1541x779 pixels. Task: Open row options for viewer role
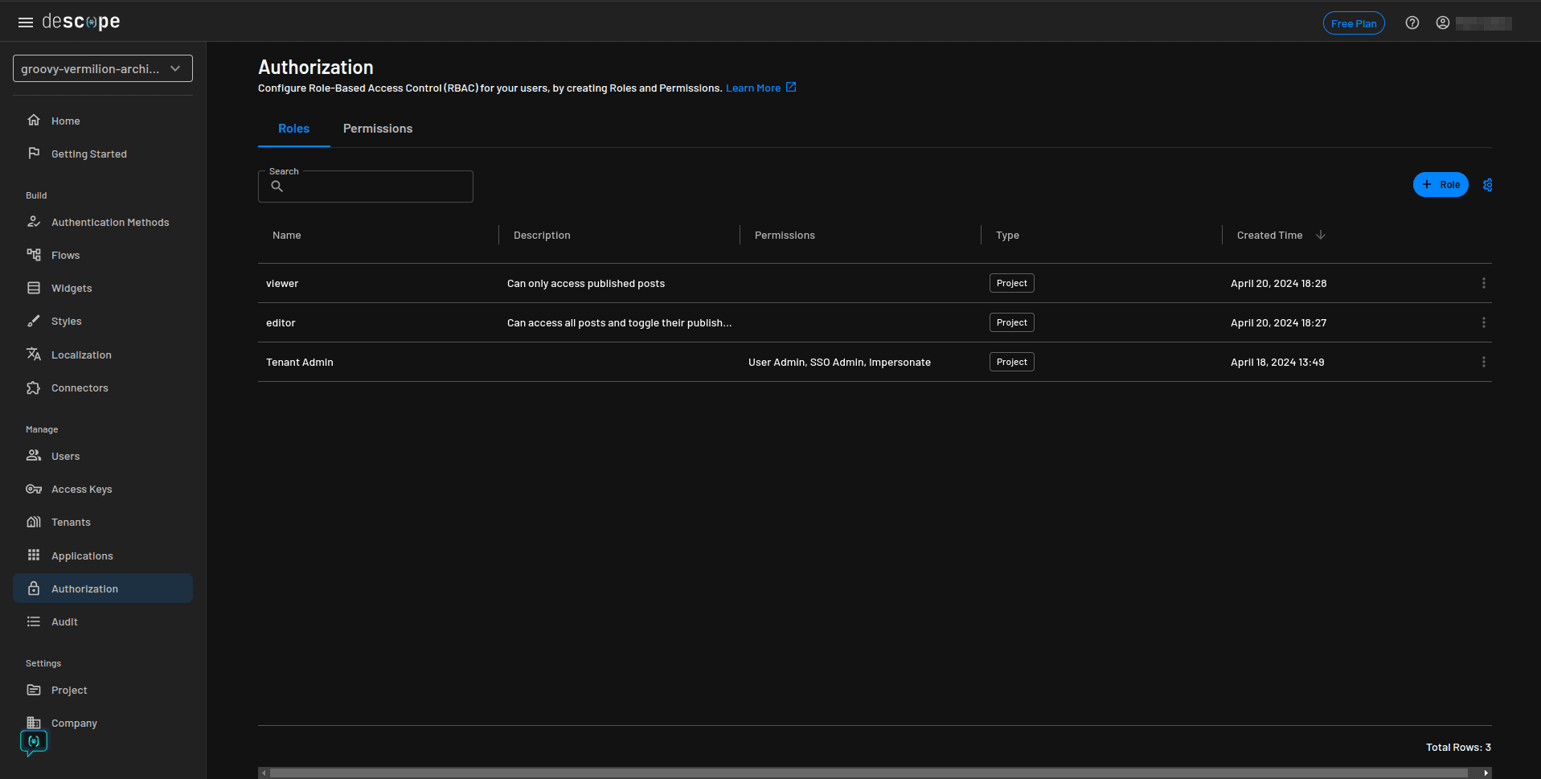coord(1483,284)
